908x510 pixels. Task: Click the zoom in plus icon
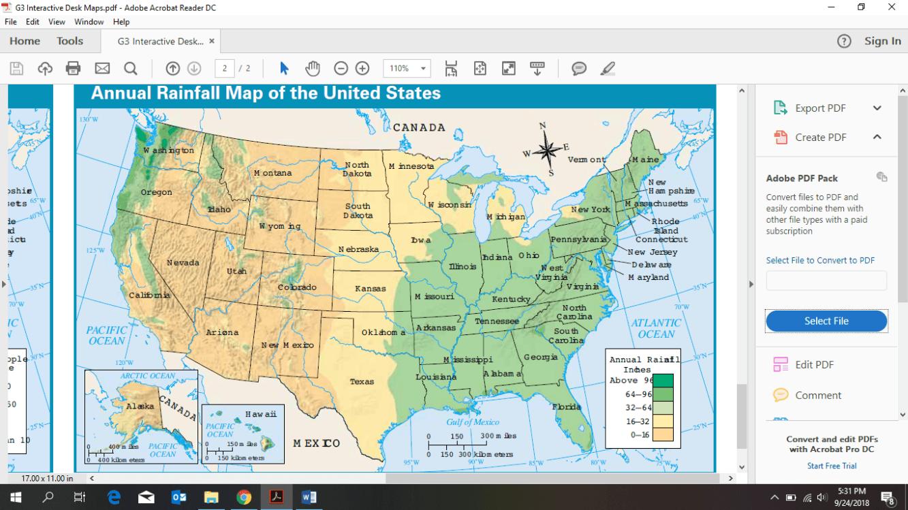(x=362, y=68)
